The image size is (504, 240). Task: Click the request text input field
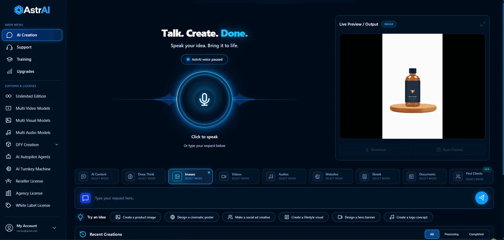282,198
